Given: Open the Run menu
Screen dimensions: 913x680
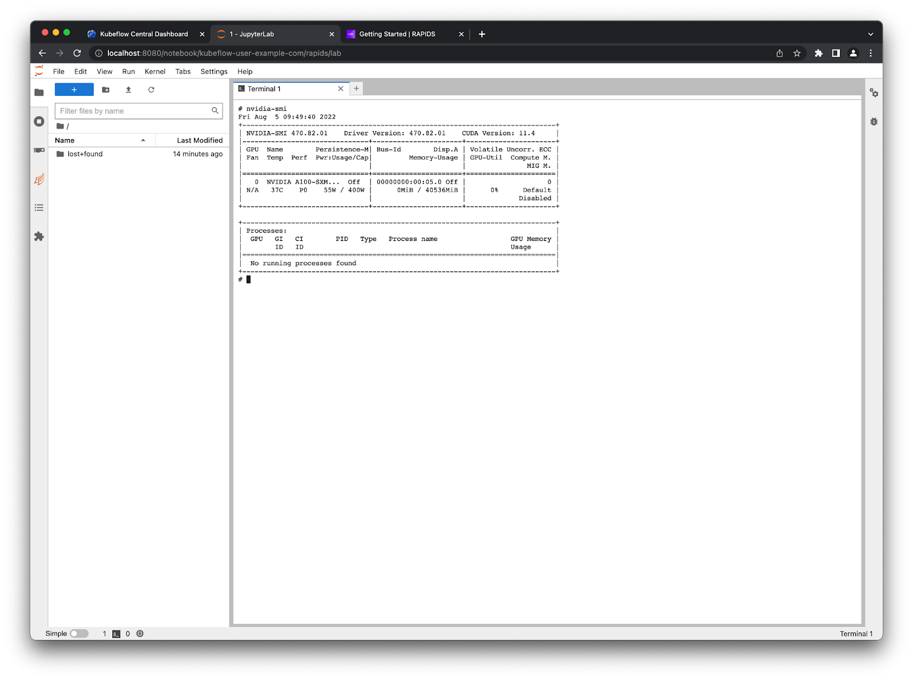Looking at the screenshot, I should pos(128,71).
